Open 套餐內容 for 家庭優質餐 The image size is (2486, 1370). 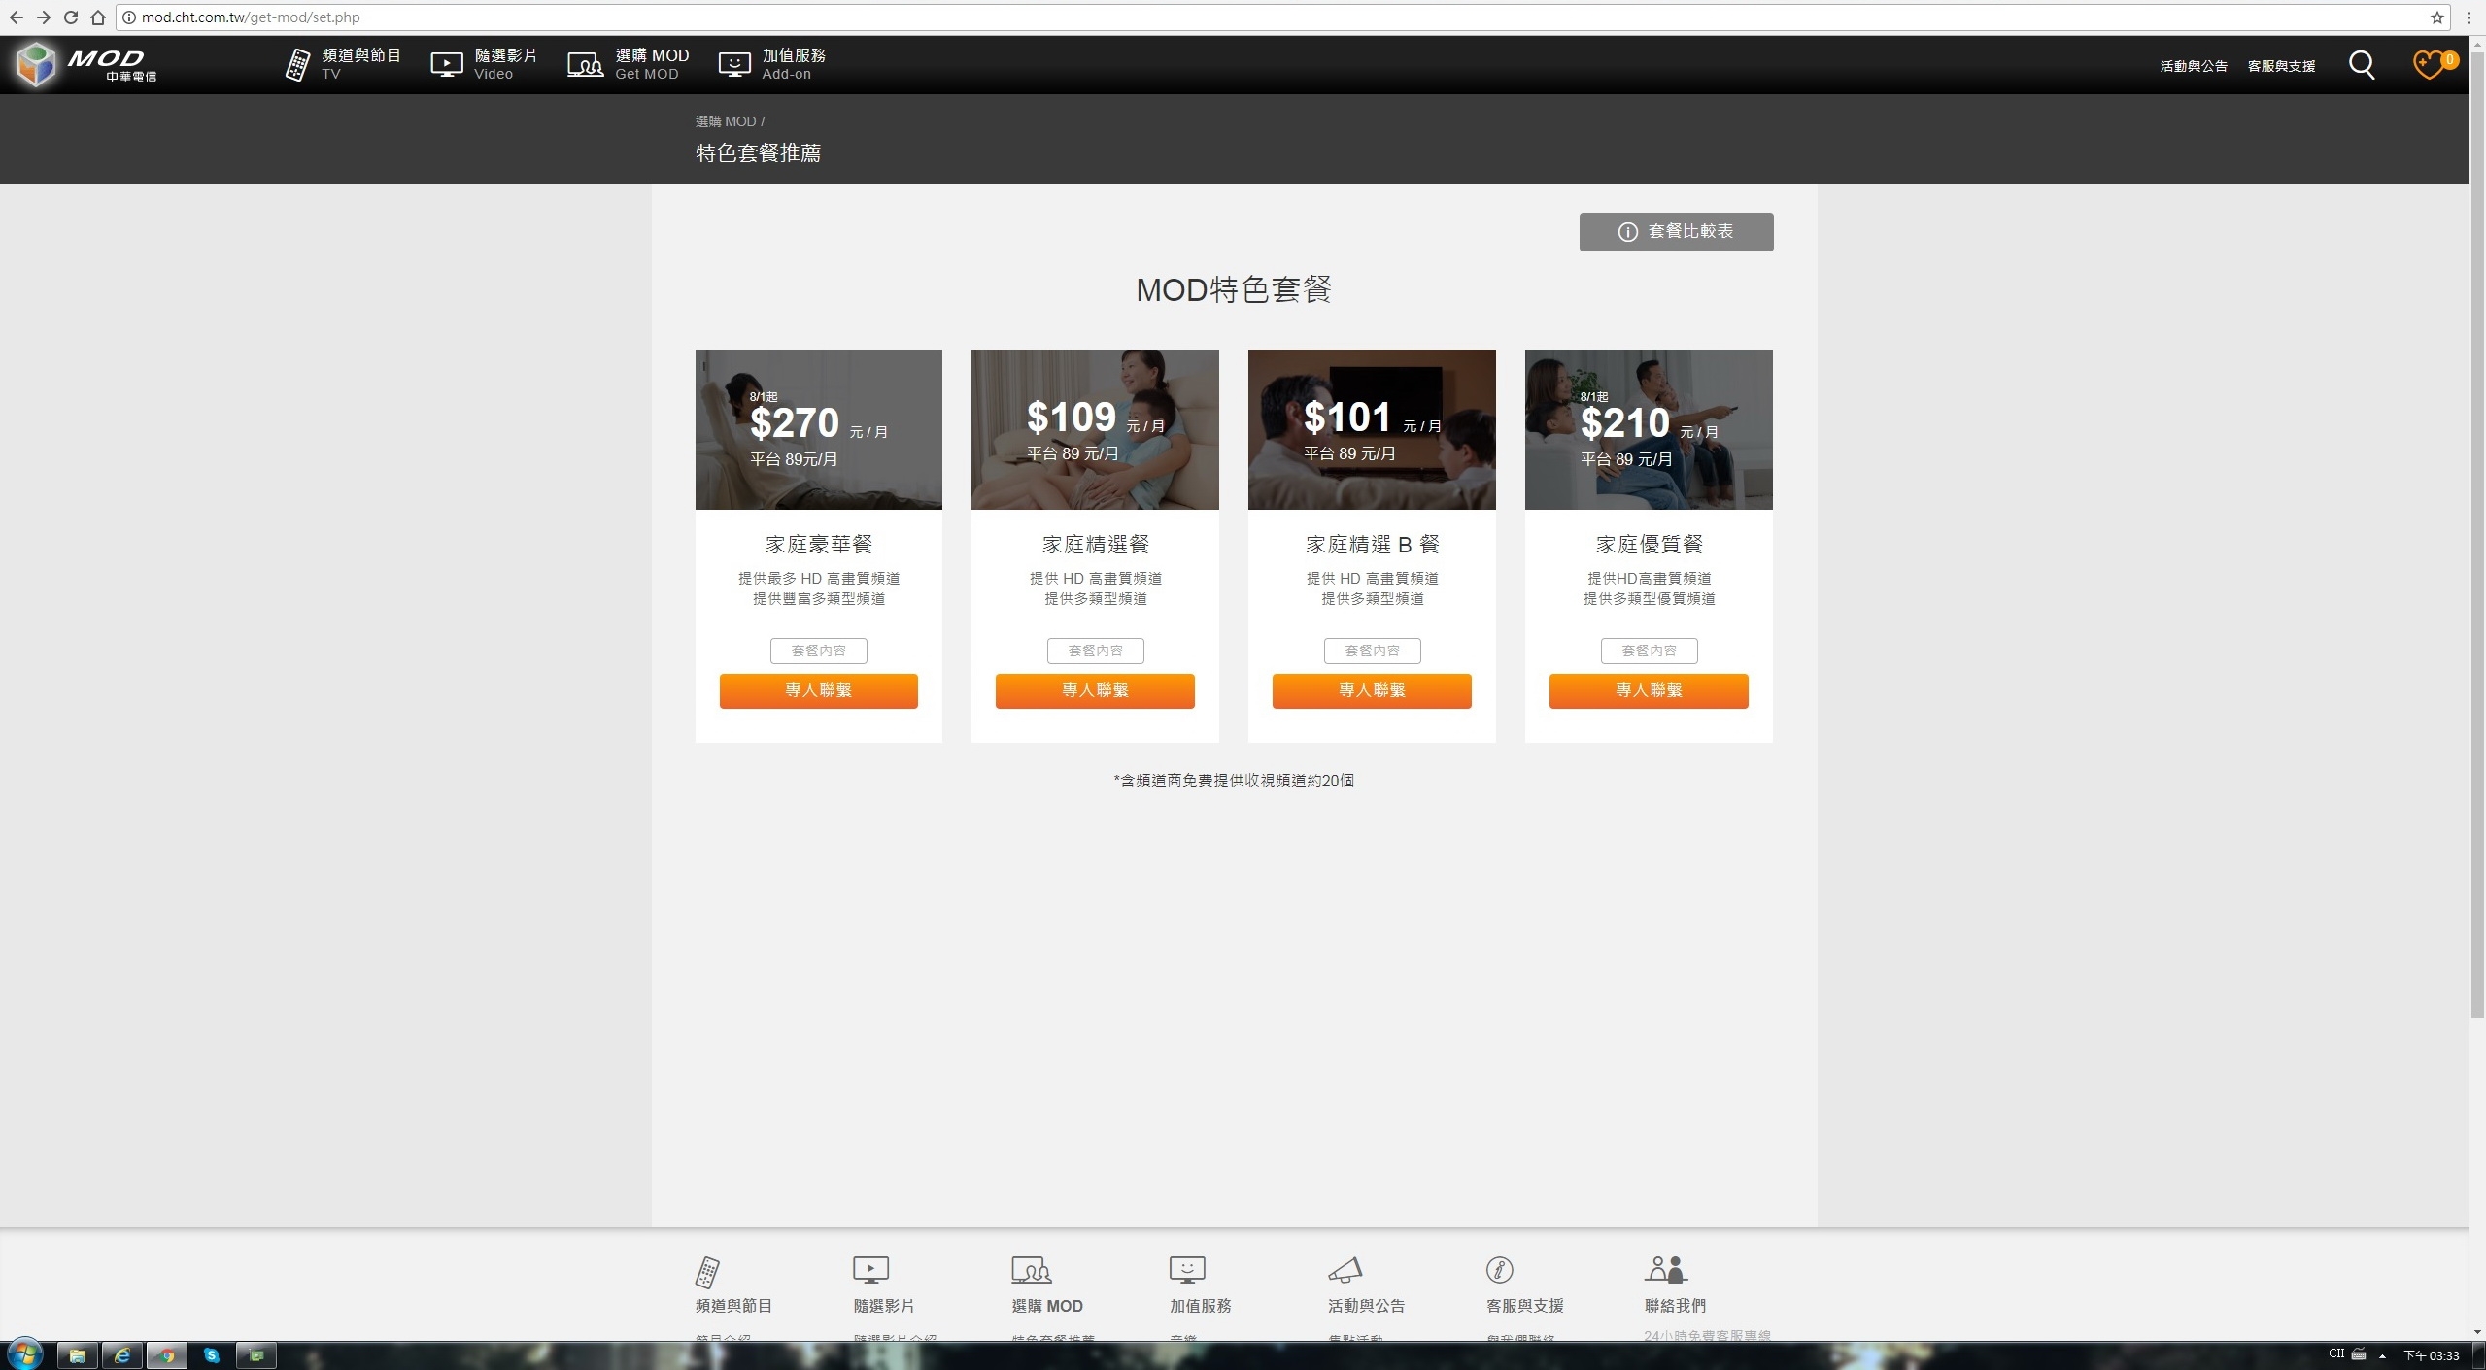coord(1649,651)
